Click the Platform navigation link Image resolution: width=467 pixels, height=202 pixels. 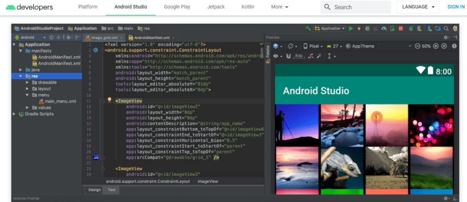[88, 7]
